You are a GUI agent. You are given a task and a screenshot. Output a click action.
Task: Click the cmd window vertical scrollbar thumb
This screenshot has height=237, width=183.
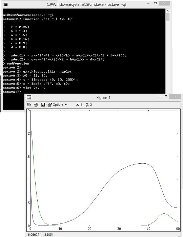coord(167,17)
